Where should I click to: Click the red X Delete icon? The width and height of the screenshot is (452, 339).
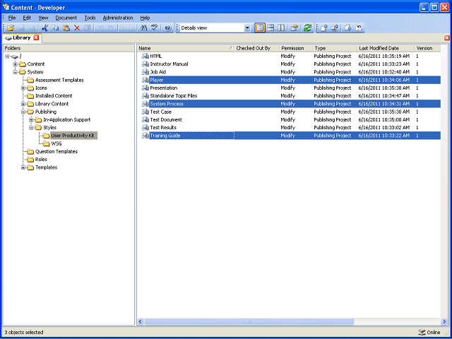pos(77,28)
